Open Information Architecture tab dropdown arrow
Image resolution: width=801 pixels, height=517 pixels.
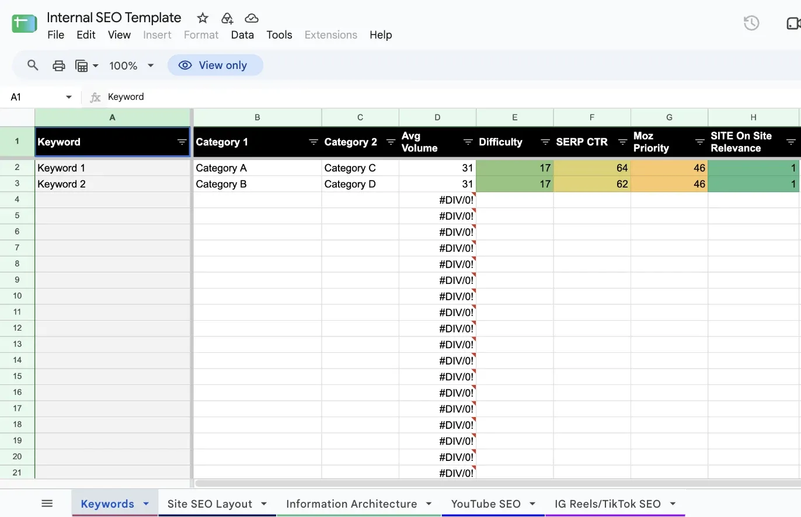click(x=429, y=504)
